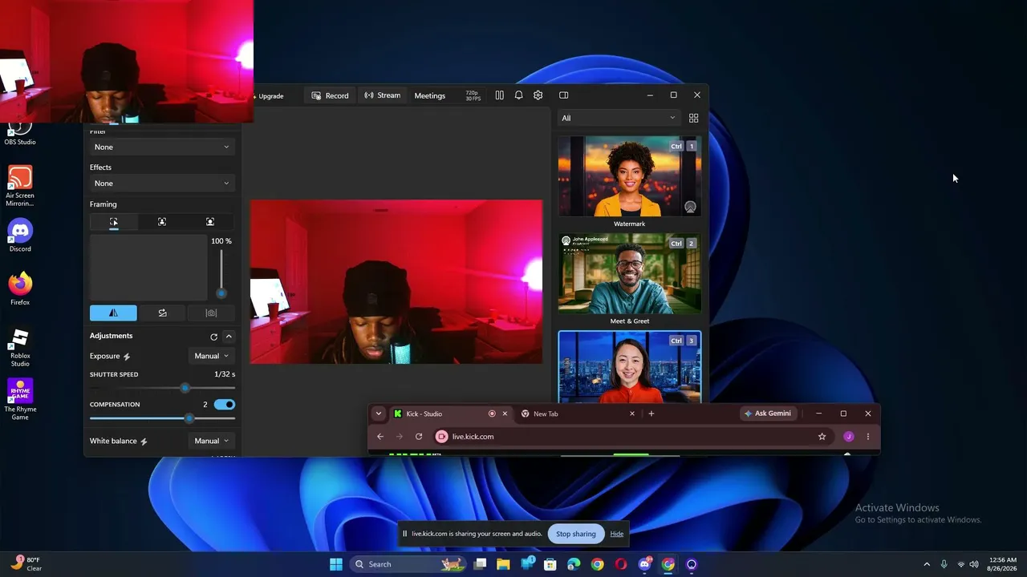This screenshot has width=1027, height=577.
Task: Open File Explorer from the taskbar
Action: coord(503,564)
